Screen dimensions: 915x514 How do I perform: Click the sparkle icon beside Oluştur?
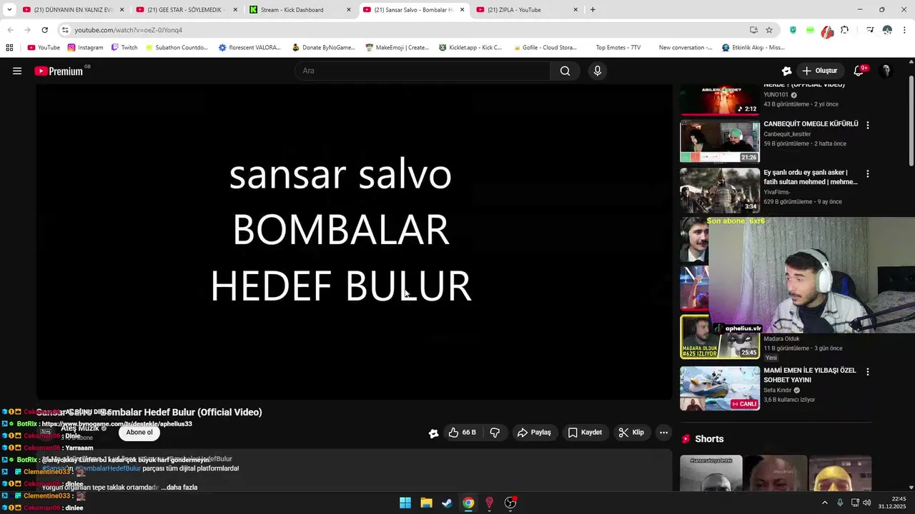point(786,71)
